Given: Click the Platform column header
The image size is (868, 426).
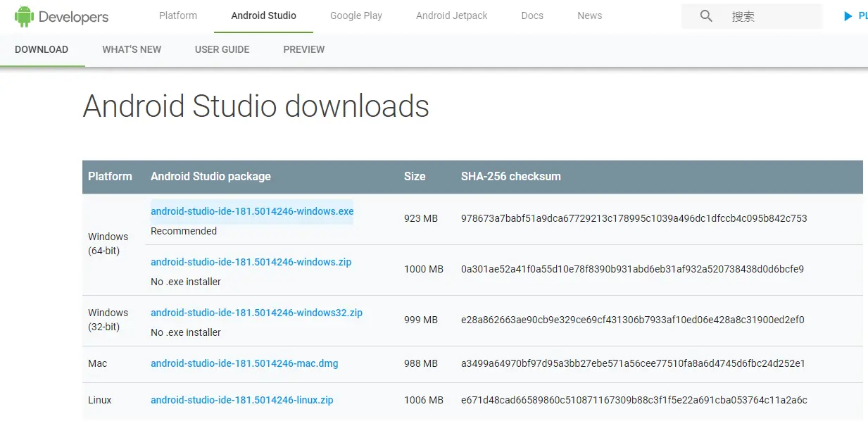Looking at the screenshot, I should point(110,177).
